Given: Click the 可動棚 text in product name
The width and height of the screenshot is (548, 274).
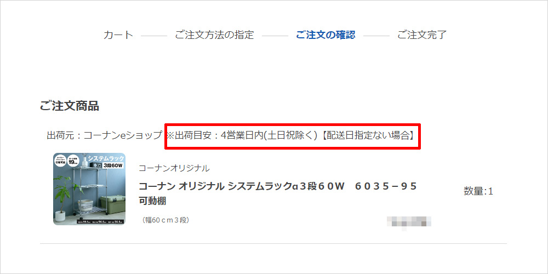Looking at the screenshot, I should coord(152,201).
